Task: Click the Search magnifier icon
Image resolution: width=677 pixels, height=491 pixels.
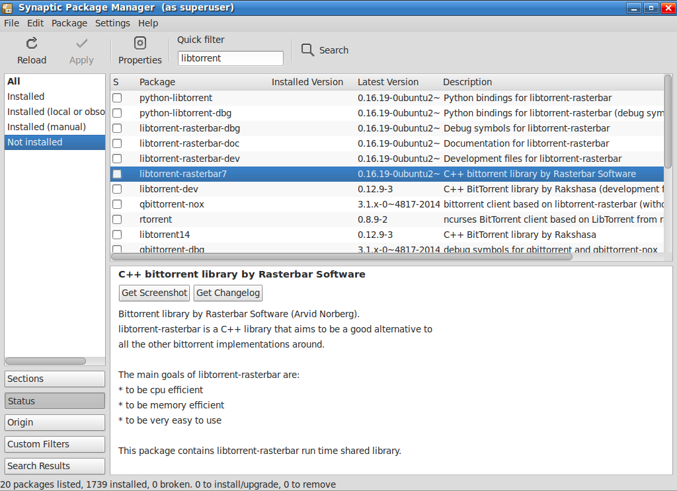Action: (x=307, y=50)
